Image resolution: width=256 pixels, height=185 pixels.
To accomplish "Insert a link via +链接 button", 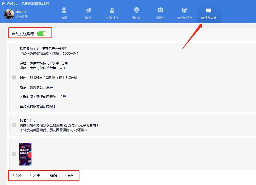I will click(52, 175).
